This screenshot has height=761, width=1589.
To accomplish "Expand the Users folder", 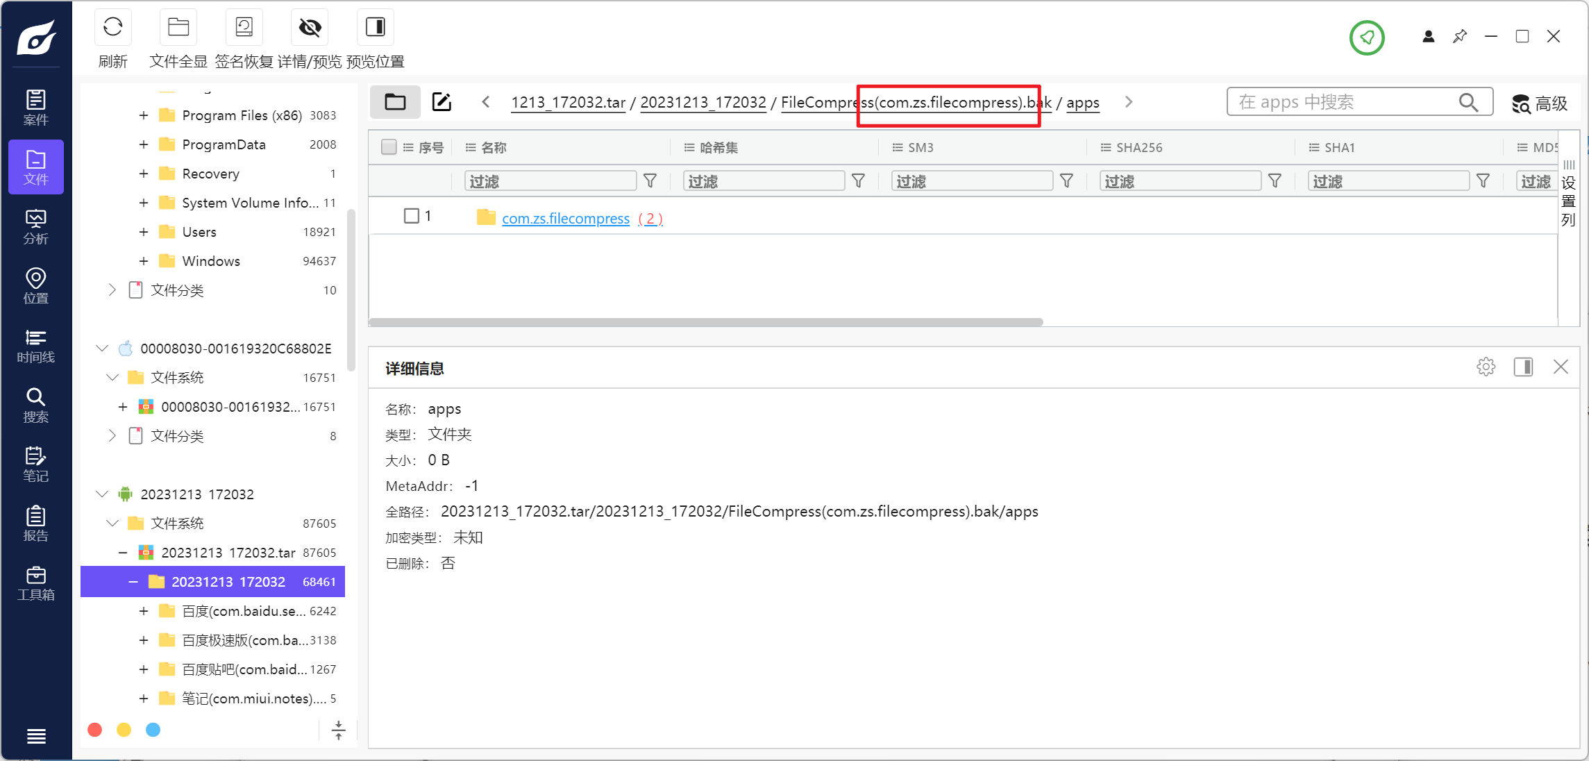I will click(143, 232).
